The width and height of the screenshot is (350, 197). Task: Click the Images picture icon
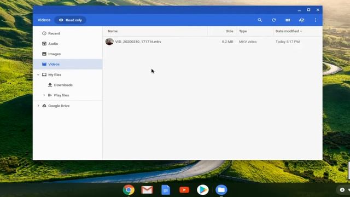pyautogui.click(x=44, y=54)
